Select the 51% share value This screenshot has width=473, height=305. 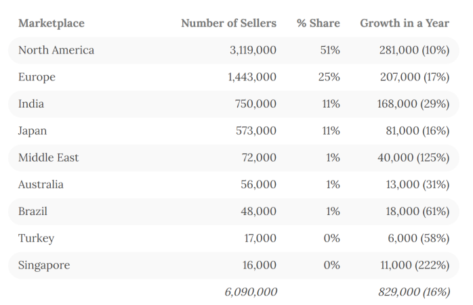[x=330, y=50]
